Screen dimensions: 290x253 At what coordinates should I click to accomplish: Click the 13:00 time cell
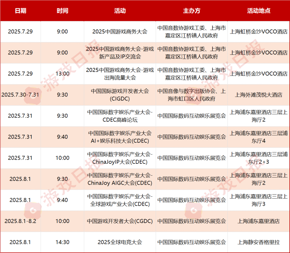[62, 74]
